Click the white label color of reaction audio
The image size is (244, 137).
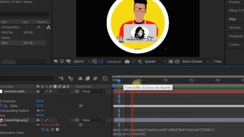point(1,91)
